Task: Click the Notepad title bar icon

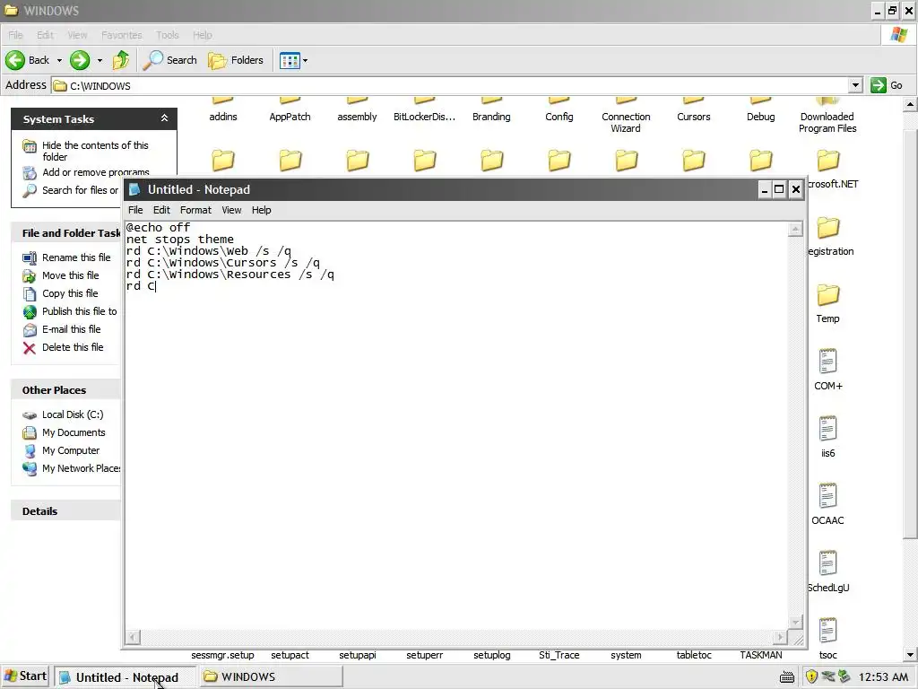Action: coord(134,189)
